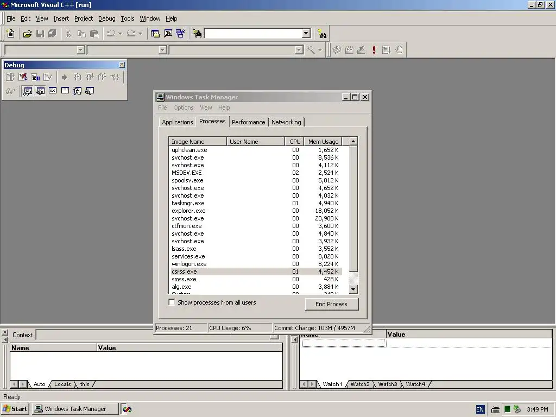Show the Workspace window icon

(155, 34)
